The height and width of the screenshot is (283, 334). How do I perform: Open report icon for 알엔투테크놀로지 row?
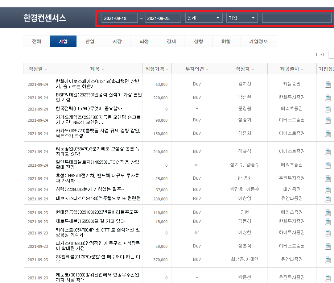(328, 165)
